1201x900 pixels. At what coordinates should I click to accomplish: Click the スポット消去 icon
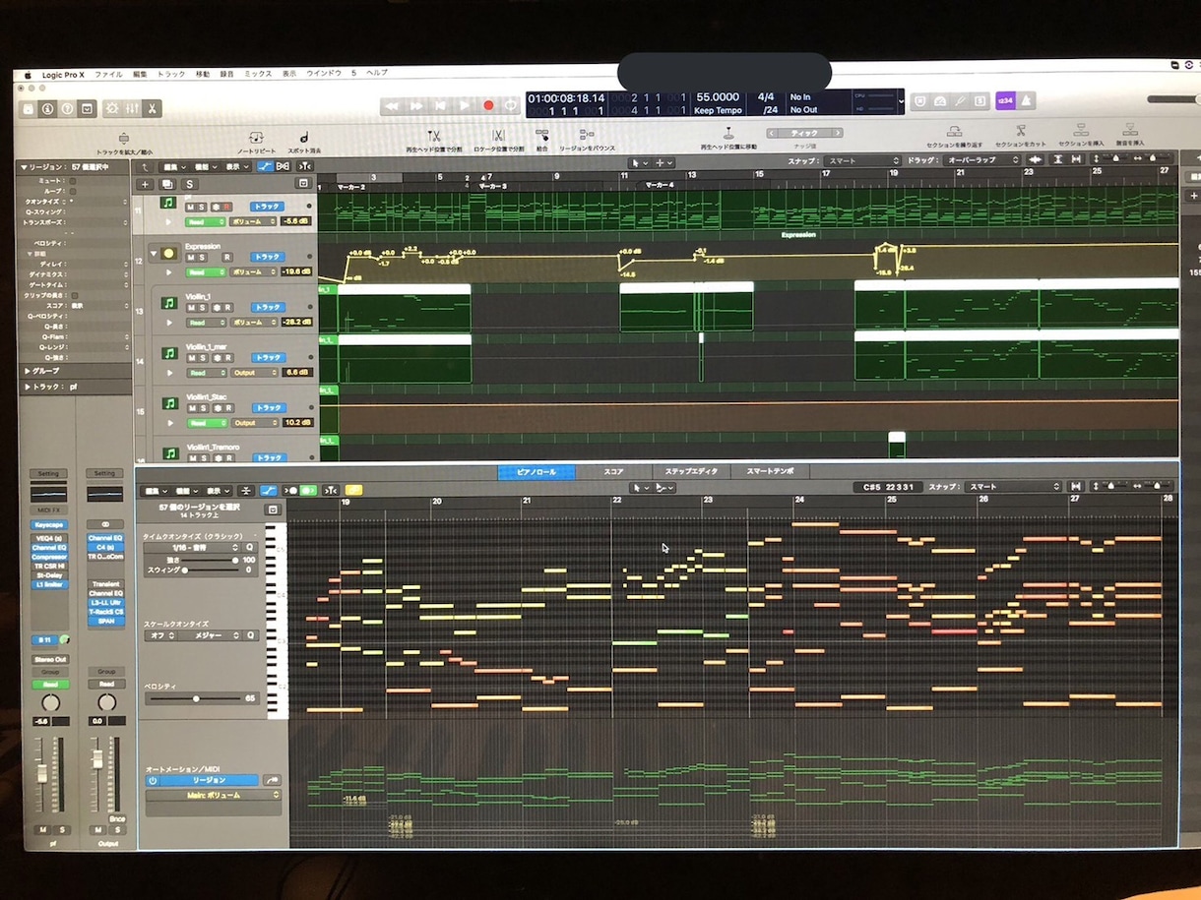click(x=304, y=138)
